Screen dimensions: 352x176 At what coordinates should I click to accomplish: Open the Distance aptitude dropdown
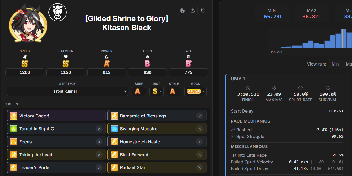[x=156, y=91]
